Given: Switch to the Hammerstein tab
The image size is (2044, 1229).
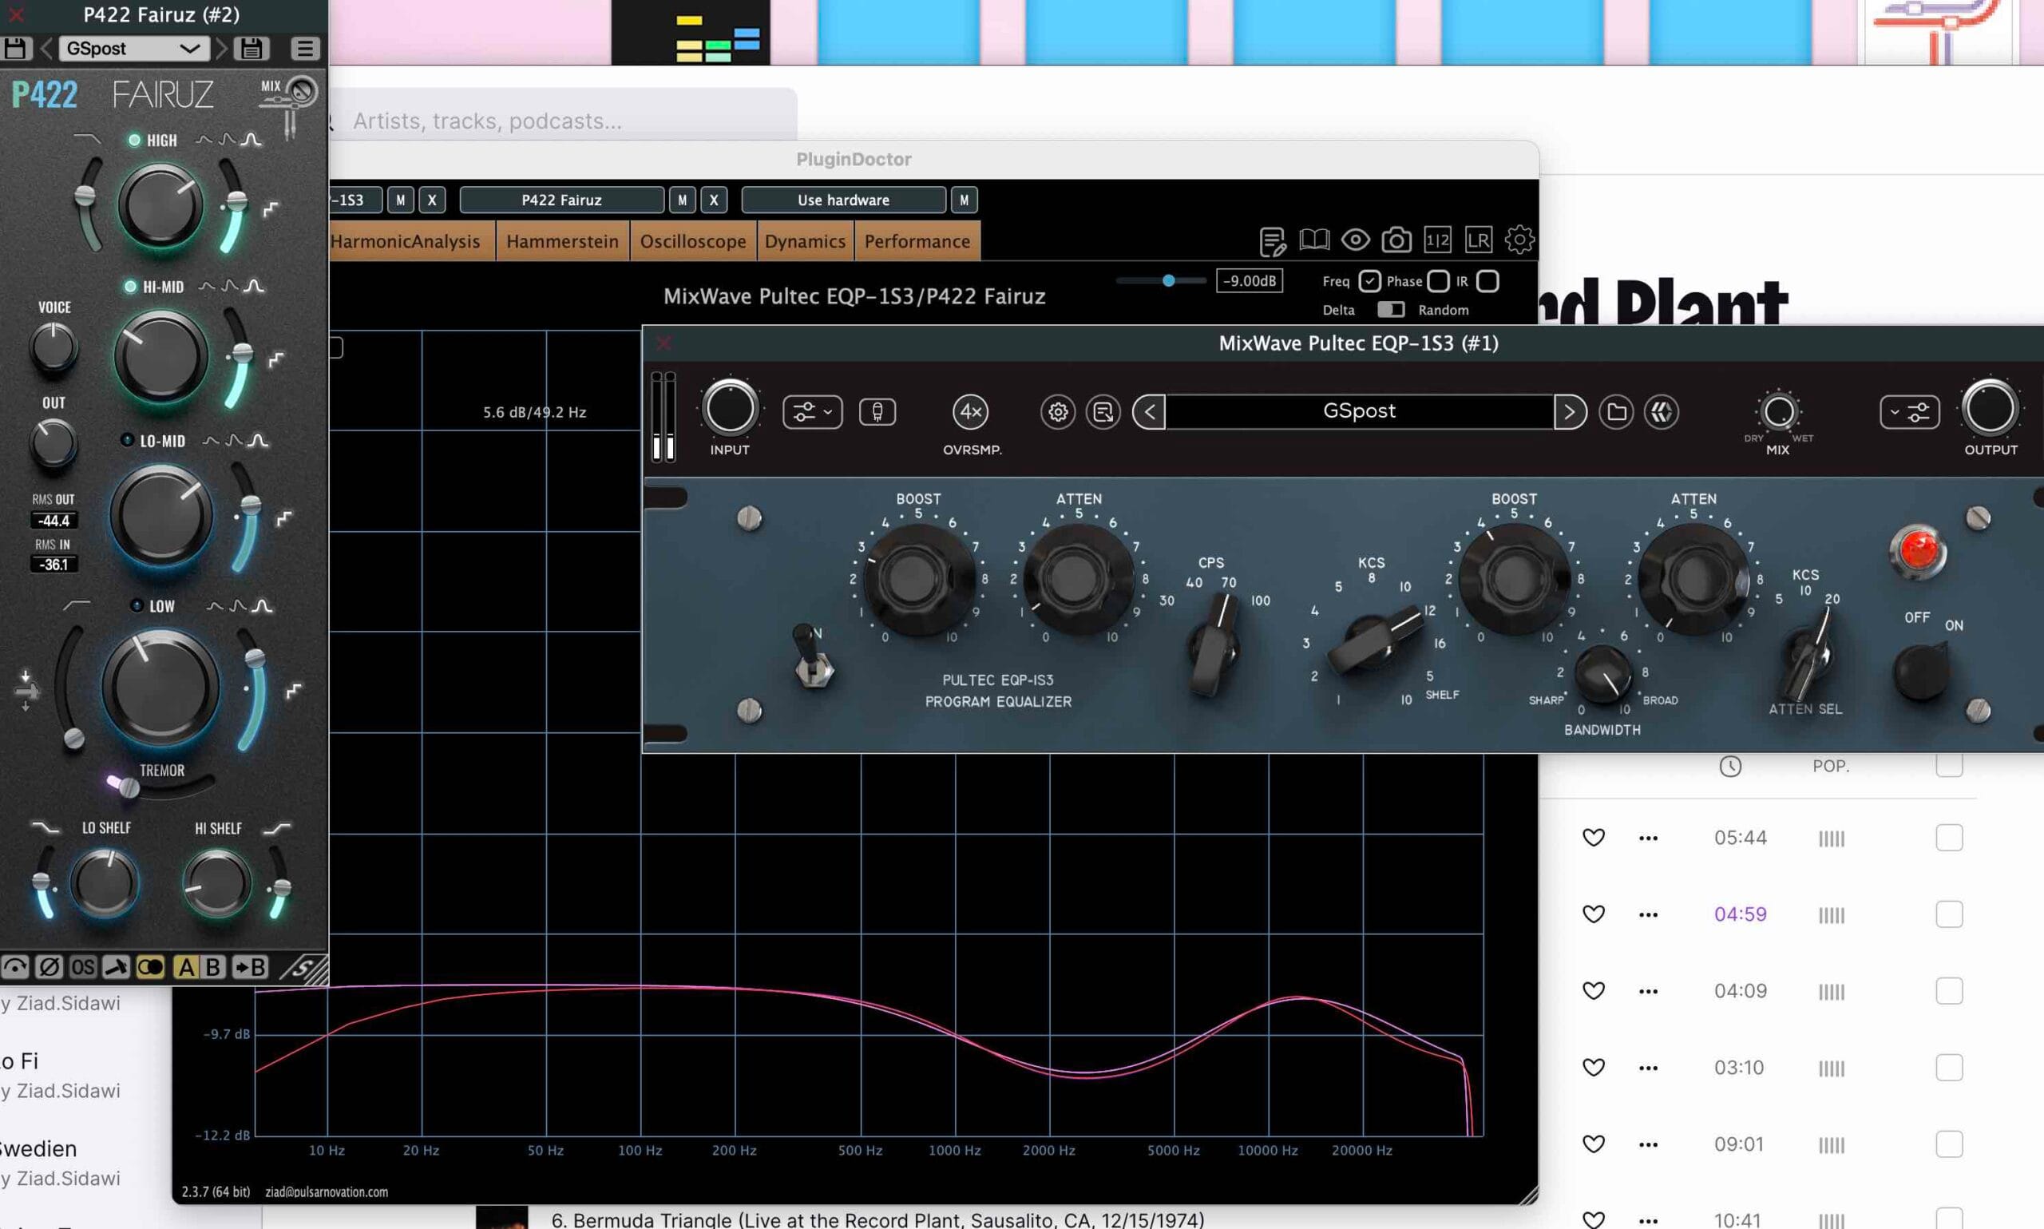Looking at the screenshot, I should (562, 241).
